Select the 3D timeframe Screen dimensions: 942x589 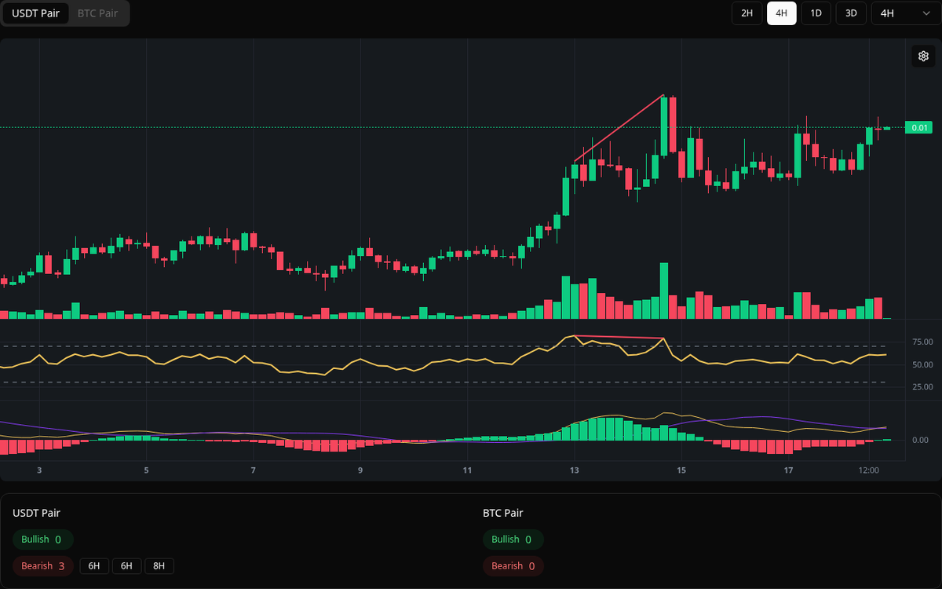tap(850, 13)
